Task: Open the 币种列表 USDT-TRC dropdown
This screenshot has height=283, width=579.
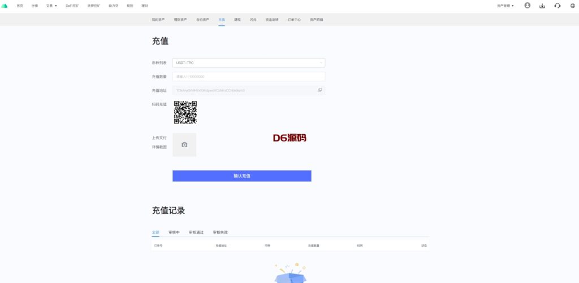Action: coord(249,63)
